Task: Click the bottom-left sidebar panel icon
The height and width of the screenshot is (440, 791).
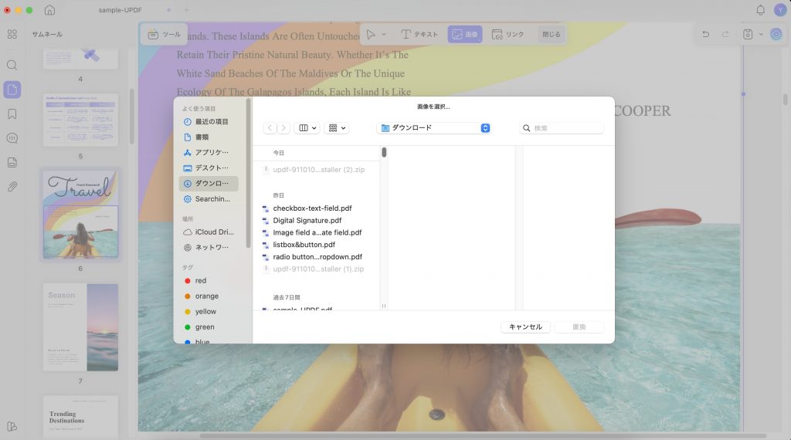Action: point(12,426)
